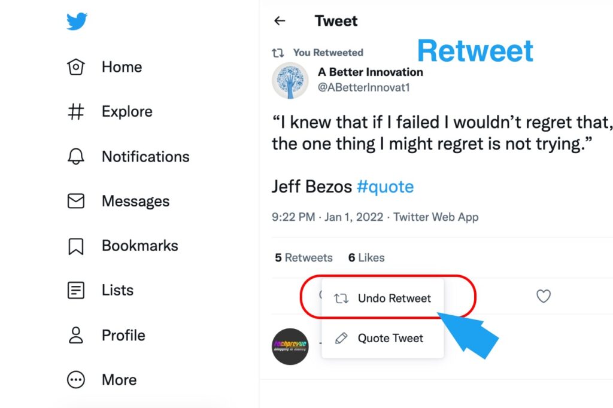
Task: Go back with the arrow above the tweet
Action: point(279,21)
